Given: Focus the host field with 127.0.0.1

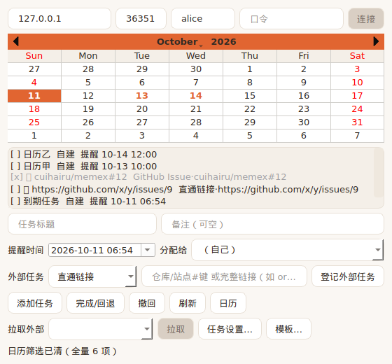Looking at the screenshot, I should [59, 19].
